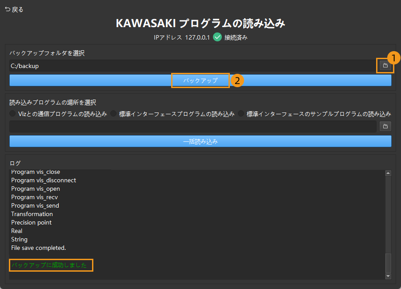The width and height of the screenshot is (401, 289).
Task: Click log line 'Program vis_recv'
Action: pos(35,197)
